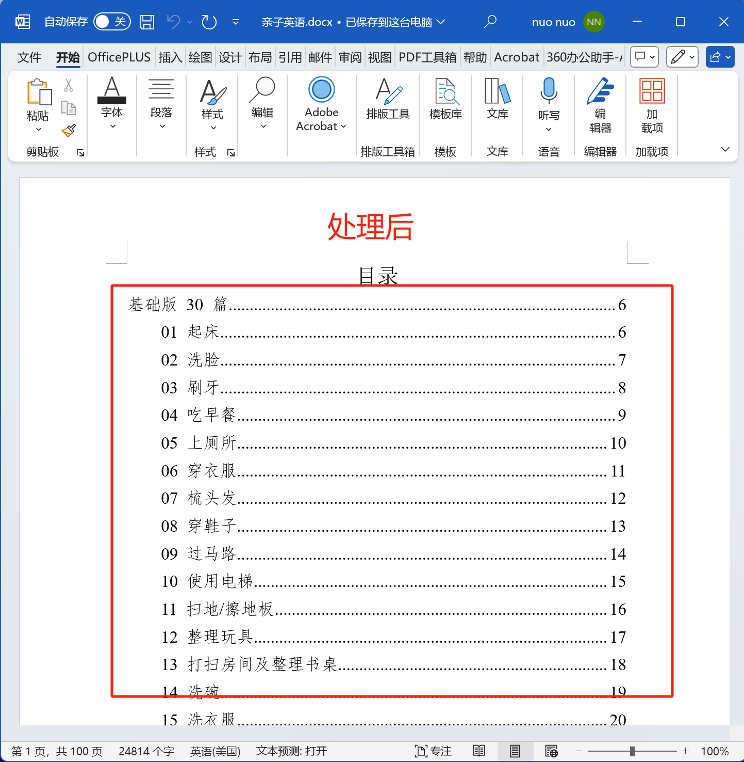
Task: Click the 01 起床 TOC entry
Action: pyautogui.click(x=393, y=332)
